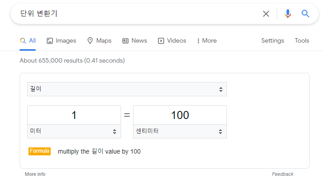This screenshot has width=323, height=182.
Task: Open the 센티미터 unit dropdown
Action: pos(180,131)
